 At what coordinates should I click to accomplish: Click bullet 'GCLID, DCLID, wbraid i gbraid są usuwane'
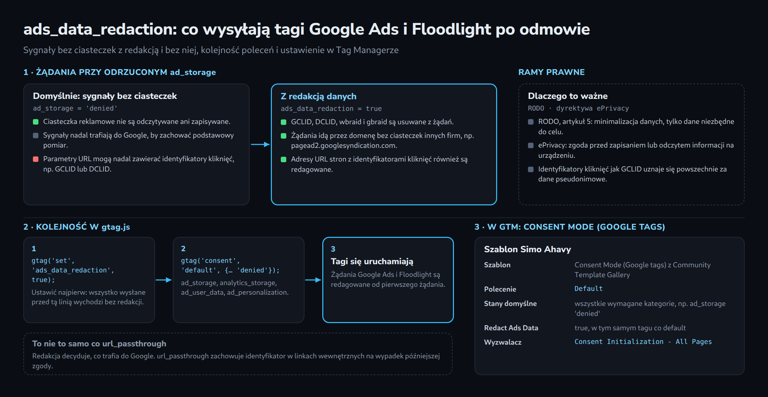[372, 122]
